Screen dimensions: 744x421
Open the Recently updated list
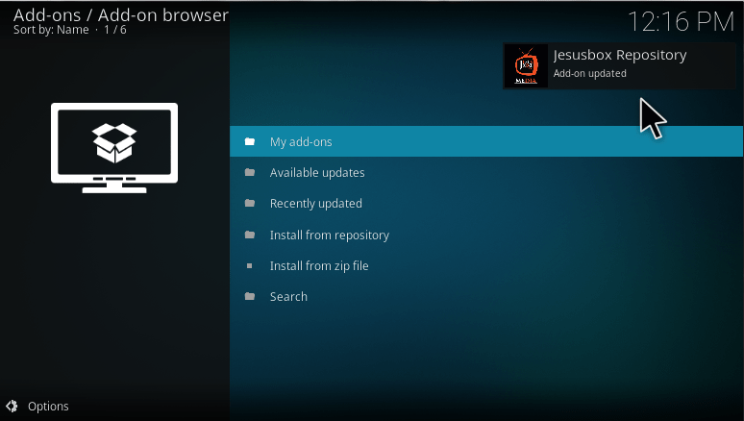(x=315, y=204)
